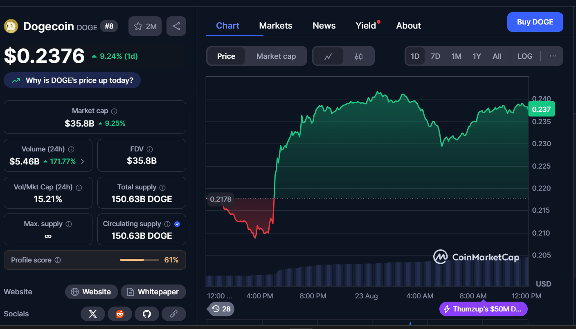576x329 pixels.
Task: Click info icon beside Max. supply
Action: point(69,224)
